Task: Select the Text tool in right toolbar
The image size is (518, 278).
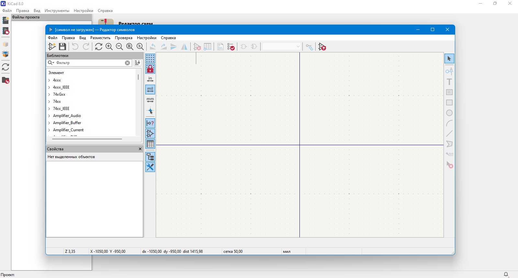Action: coord(449,82)
